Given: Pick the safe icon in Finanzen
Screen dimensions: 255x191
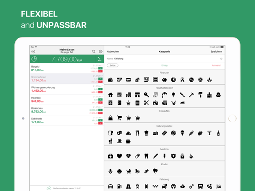Looking at the screenshot, I should [x=155, y=80].
